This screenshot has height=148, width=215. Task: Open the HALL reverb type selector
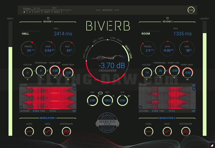(x=25, y=34)
